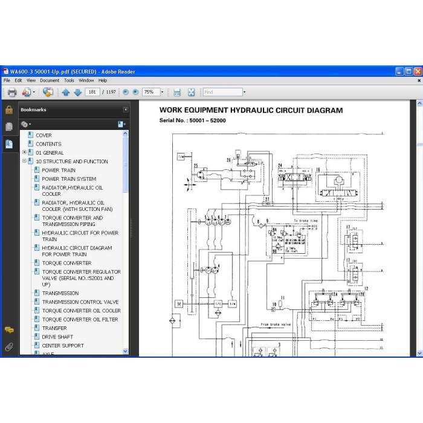Viewport: 423px width, 423px height.
Task: Select the 10 STRUCTURE AND FUNCTION bookmark
Action: click(x=72, y=161)
